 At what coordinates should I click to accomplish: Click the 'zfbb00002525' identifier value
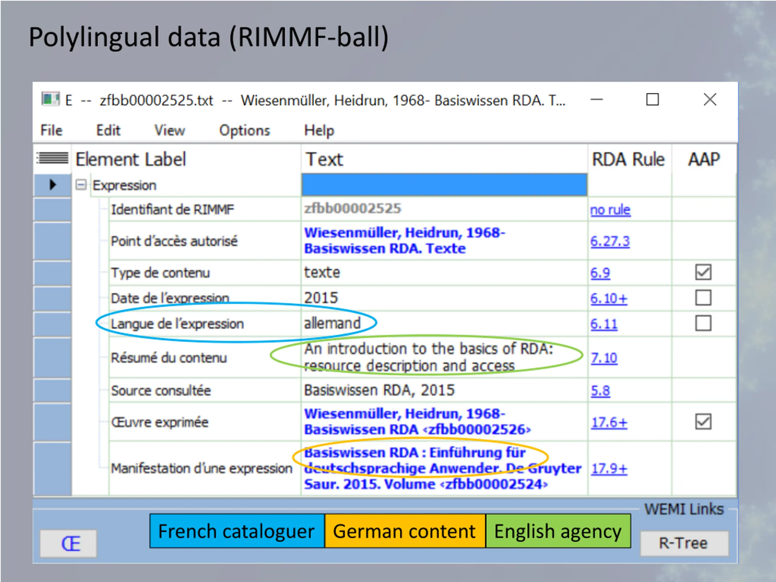(x=352, y=208)
